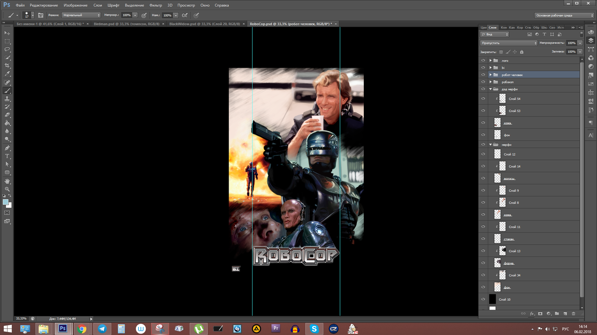Select the Zoom tool in toolbox

click(7, 189)
